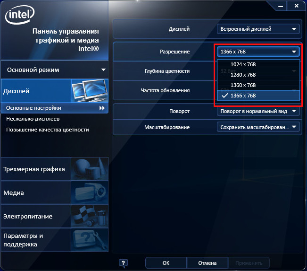Open Повышение качества цветности settings
The width and height of the screenshot is (307, 271).
[x=47, y=130]
